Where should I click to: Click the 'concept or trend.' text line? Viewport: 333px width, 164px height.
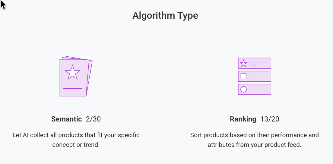coord(76,145)
